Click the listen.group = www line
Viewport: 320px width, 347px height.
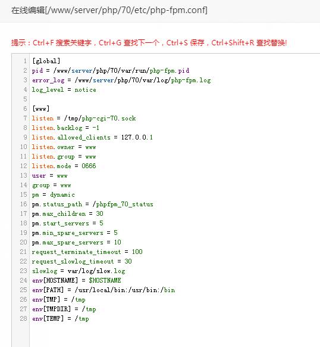64,156
